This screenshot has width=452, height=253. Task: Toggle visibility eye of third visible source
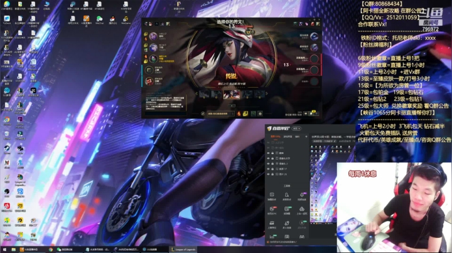point(269,163)
